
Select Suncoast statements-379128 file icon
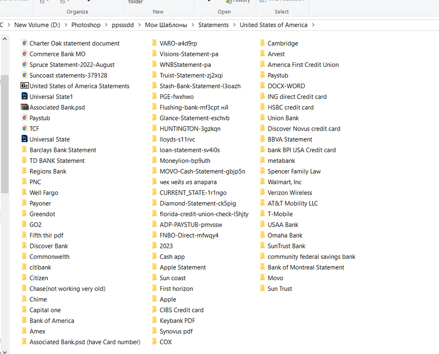pos(25,75)
